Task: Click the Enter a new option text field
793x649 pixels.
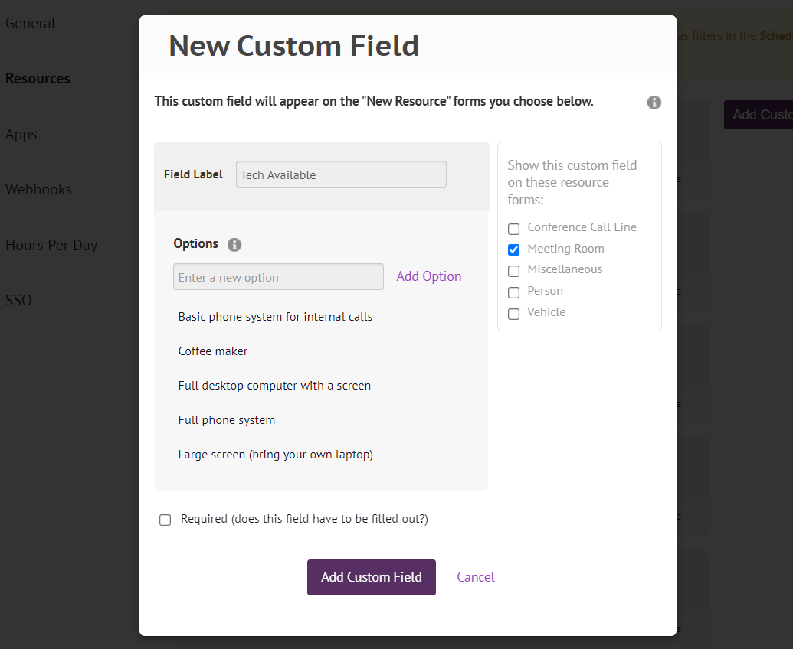Action: pos(278,276)
